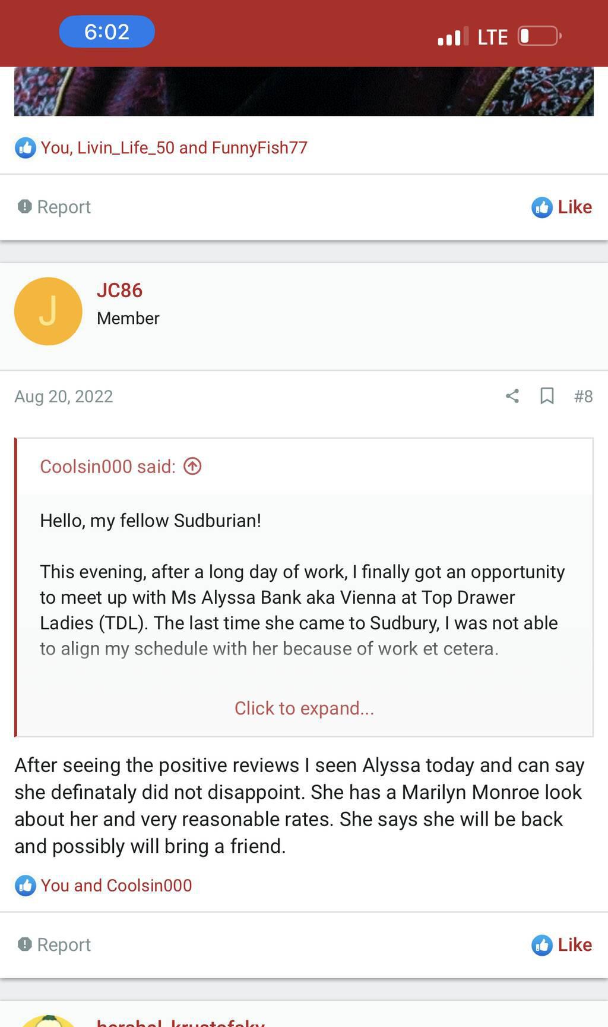608x1027 pixels.
Task: Like the top post with the thumbs-up button
Action: (562, 207)
